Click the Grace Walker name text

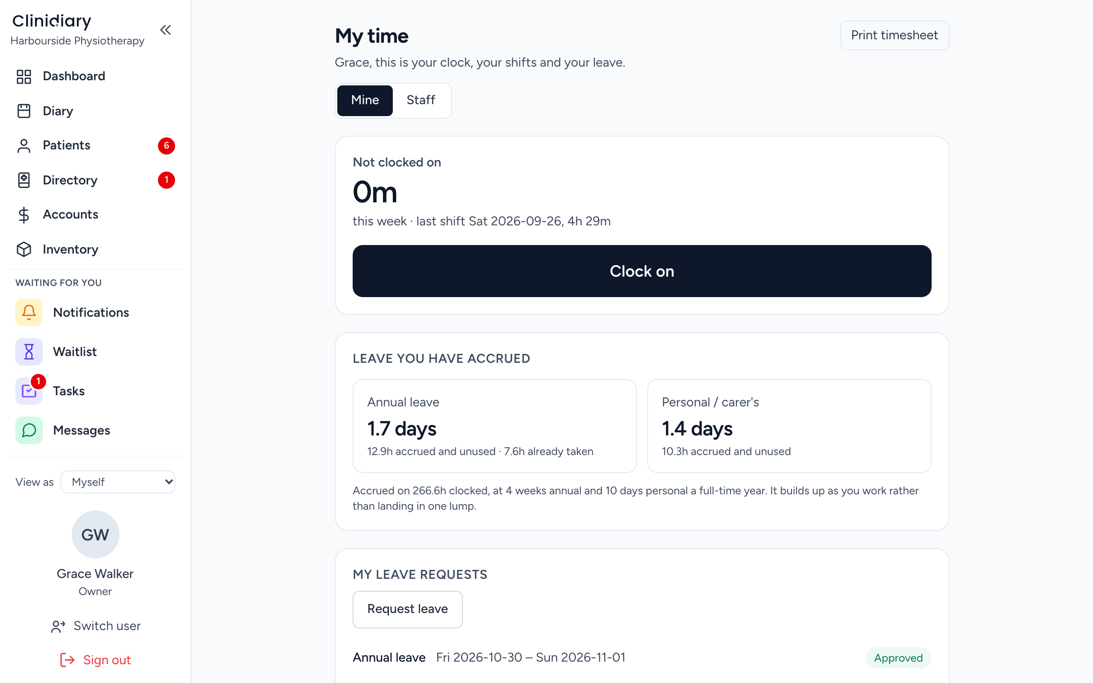(95, 574)
